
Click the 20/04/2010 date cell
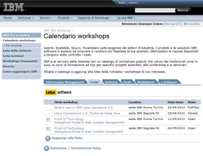176,107
